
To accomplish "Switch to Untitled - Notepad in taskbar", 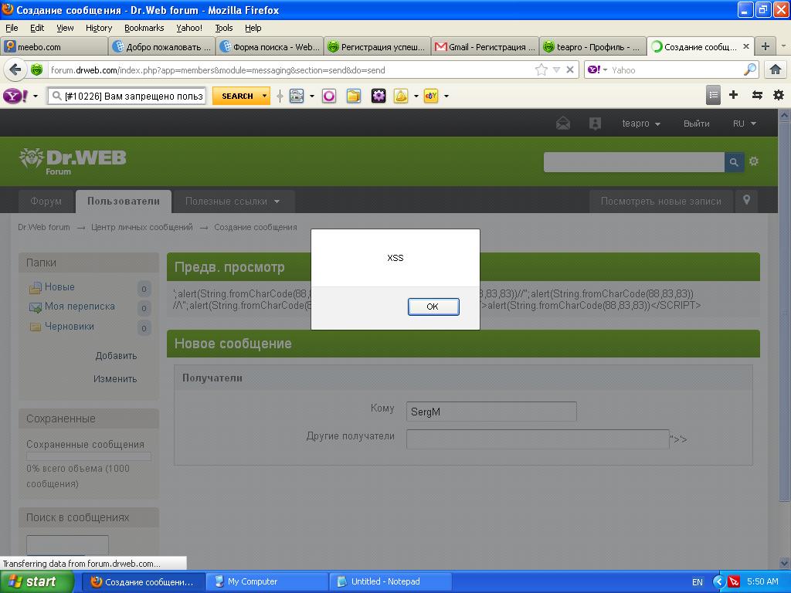I will point(390,581).
